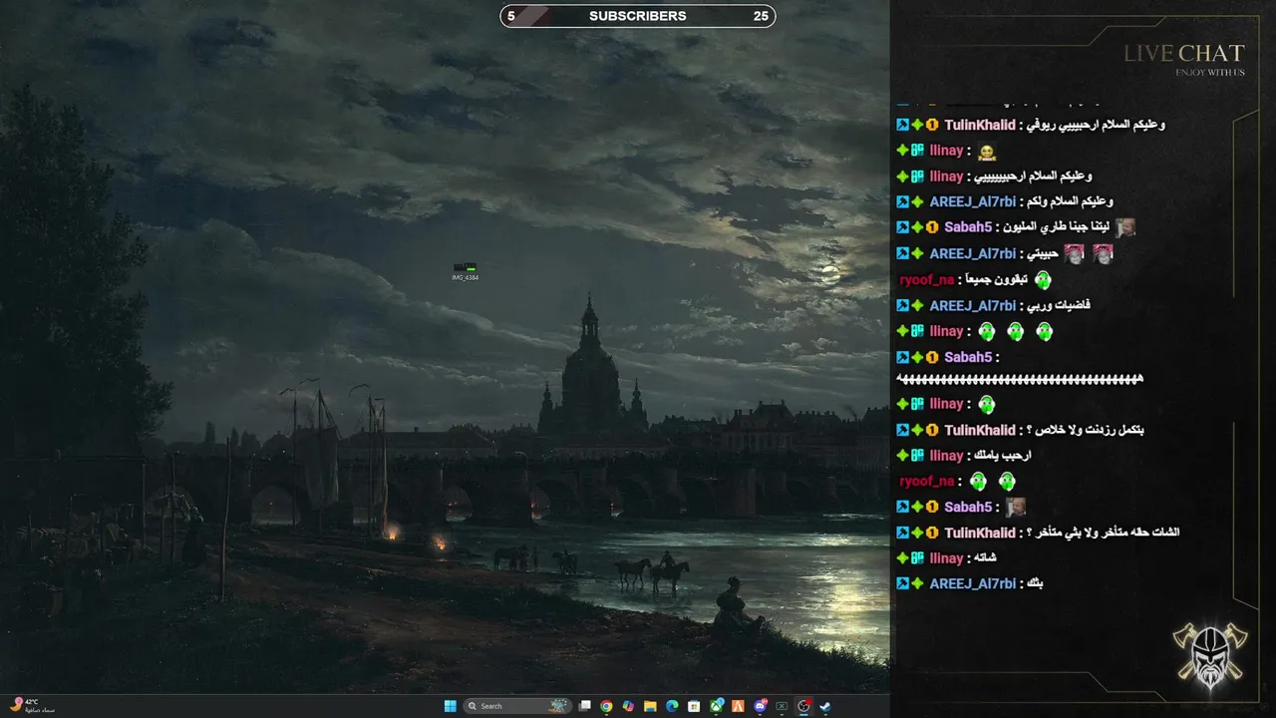
Task: Open the orange app icon beside Xbox
Action: (738, 706)
